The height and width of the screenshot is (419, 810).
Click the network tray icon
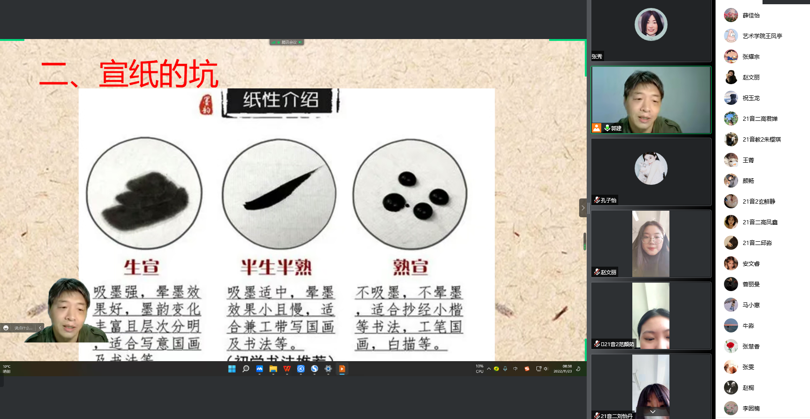539,369
